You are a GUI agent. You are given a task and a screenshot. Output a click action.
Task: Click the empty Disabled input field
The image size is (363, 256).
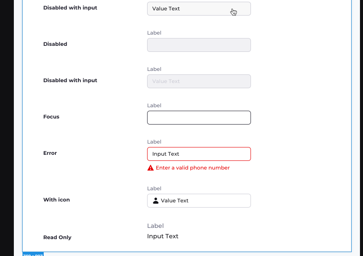pos(199,45)
